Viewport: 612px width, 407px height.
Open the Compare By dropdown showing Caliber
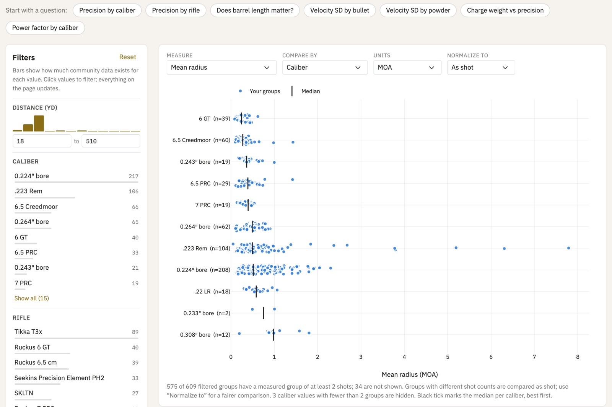point(325,67)
